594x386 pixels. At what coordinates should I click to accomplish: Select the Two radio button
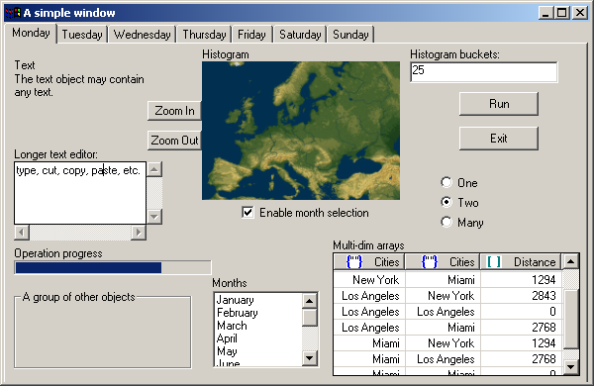(x=446, y=202)
